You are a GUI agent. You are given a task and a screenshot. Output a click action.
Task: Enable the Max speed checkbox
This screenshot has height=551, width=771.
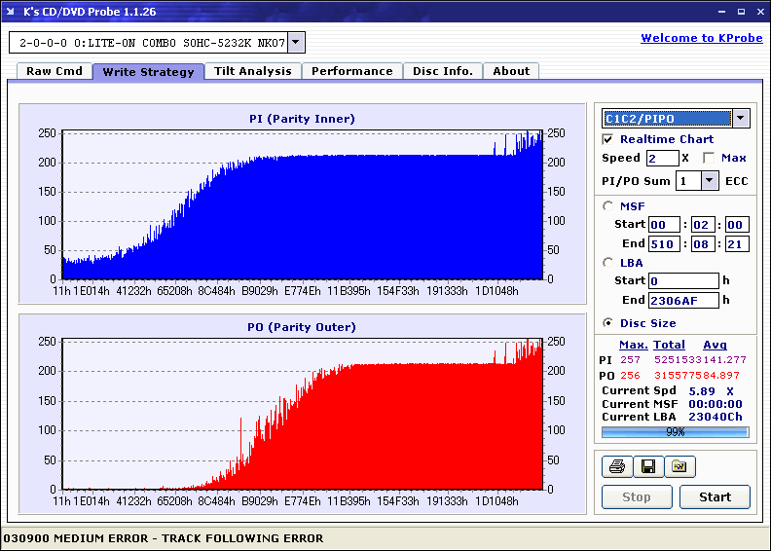(709, 158)
